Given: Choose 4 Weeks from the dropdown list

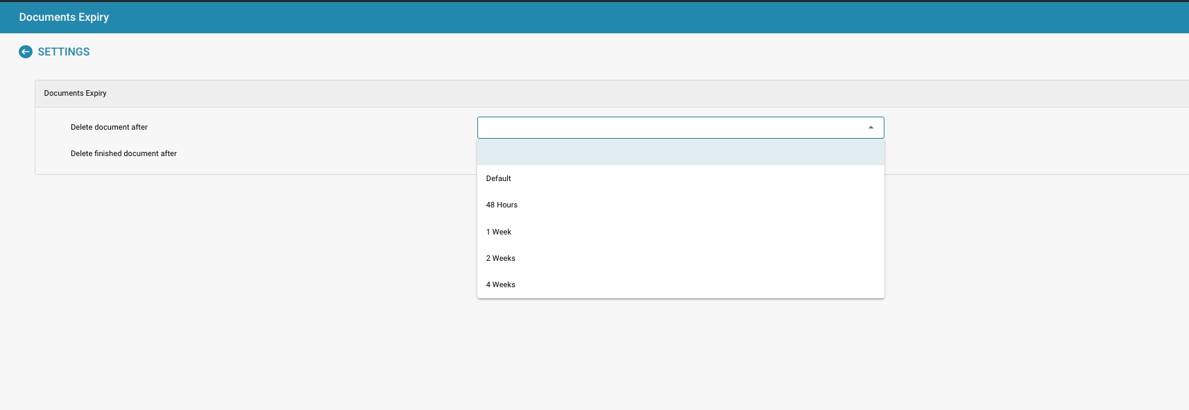Looking at the screenshot, I should point(501,284).
